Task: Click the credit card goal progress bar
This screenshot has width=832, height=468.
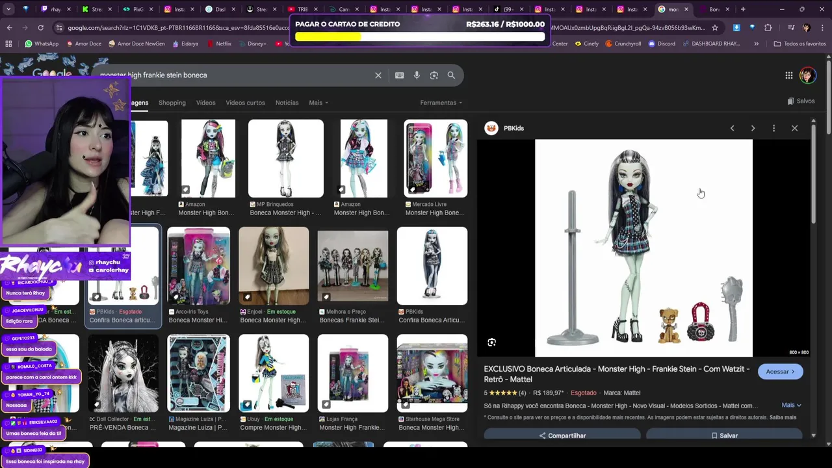Action: (x=420, y=37)
